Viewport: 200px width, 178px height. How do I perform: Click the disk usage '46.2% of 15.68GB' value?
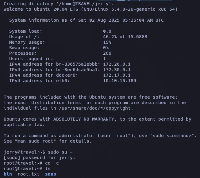(125, 37)
